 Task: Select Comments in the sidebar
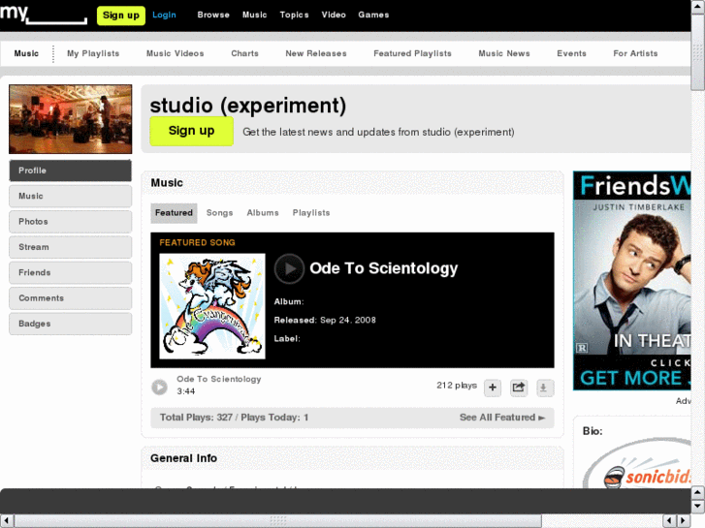71,298
